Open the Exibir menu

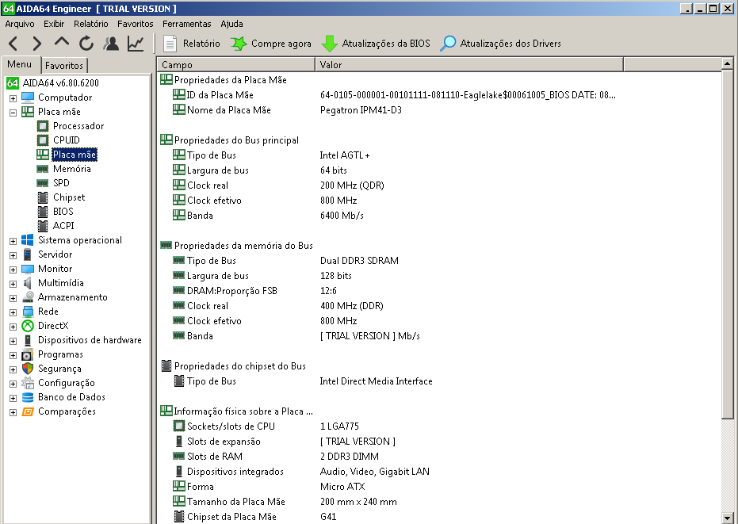(54, 24)
